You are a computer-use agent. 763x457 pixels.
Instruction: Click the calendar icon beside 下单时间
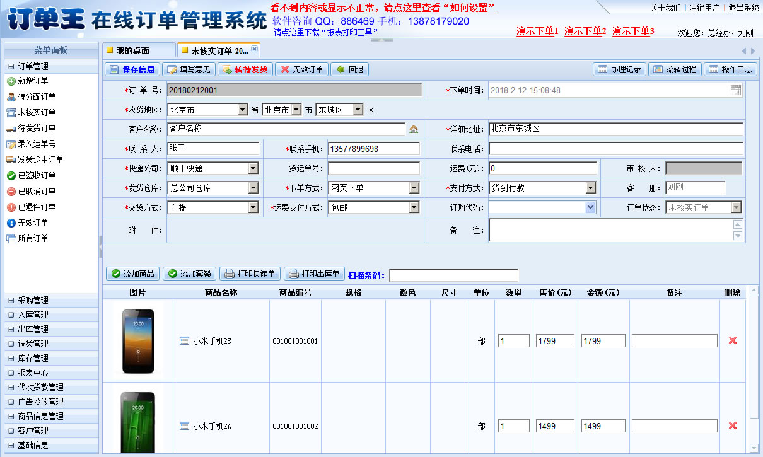coord(736,90)
